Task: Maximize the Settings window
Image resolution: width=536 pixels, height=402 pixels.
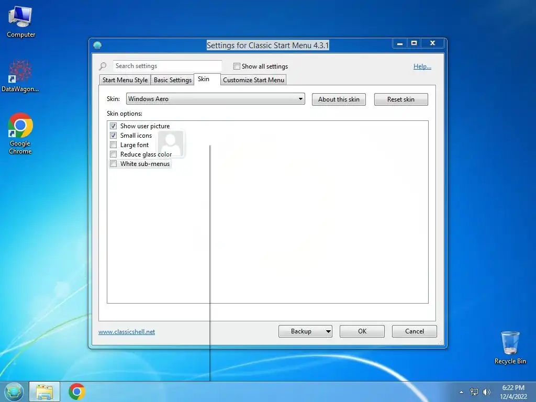Action: [x=414, y=43]
